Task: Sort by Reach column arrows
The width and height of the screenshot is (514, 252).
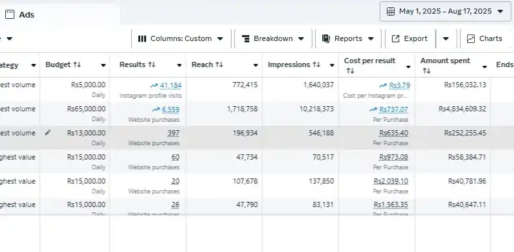Action: click(x=219, y=65)
